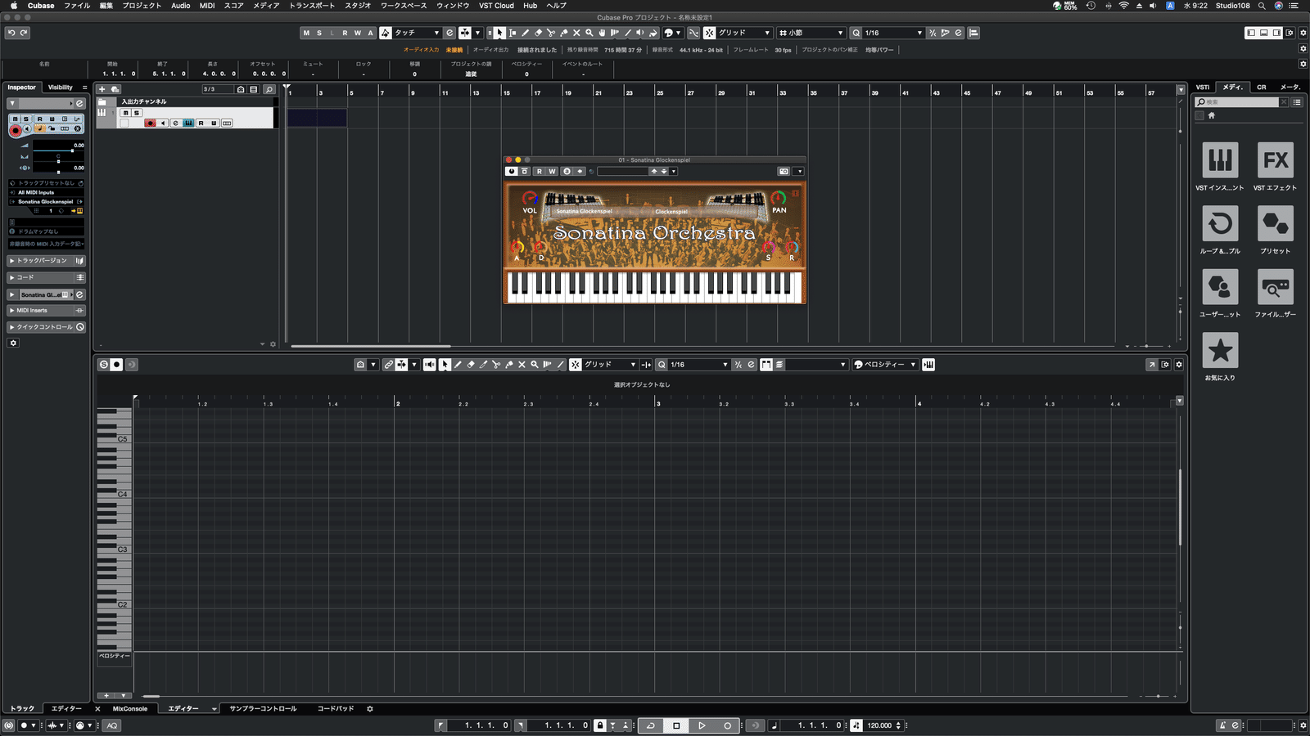Image resolution: width=1310 pixels, height=736 pixels.
Task: Open main toolbar quantize 1/16 dropdown
Action: pyautogui.click(x=893, y=33)
